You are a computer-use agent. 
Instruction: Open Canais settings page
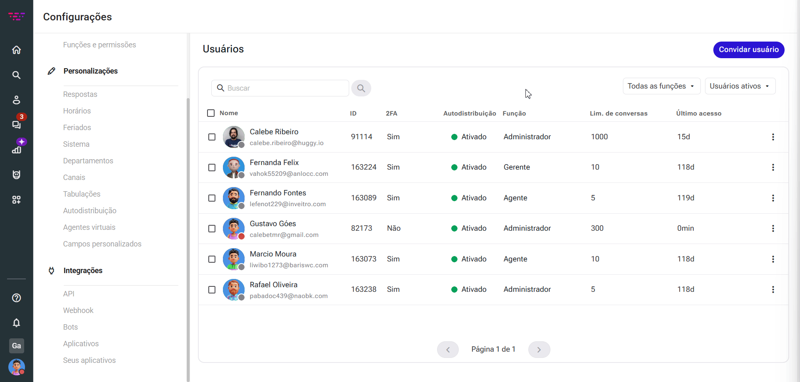pyautogui.click(x=74, y=177)
